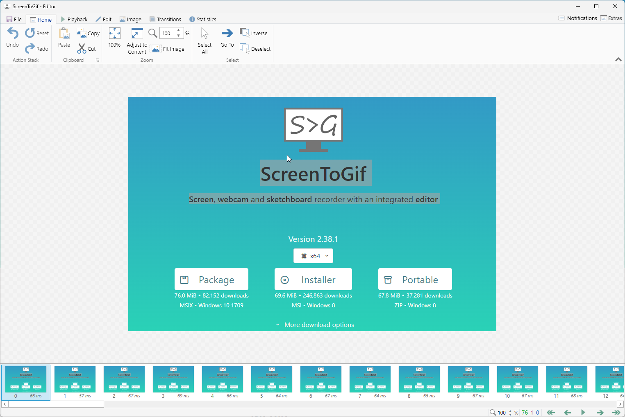Image resolution: width=625 pixels, height=417 pixels.
Task: Copy selected frames
Action: coord(88,33)
